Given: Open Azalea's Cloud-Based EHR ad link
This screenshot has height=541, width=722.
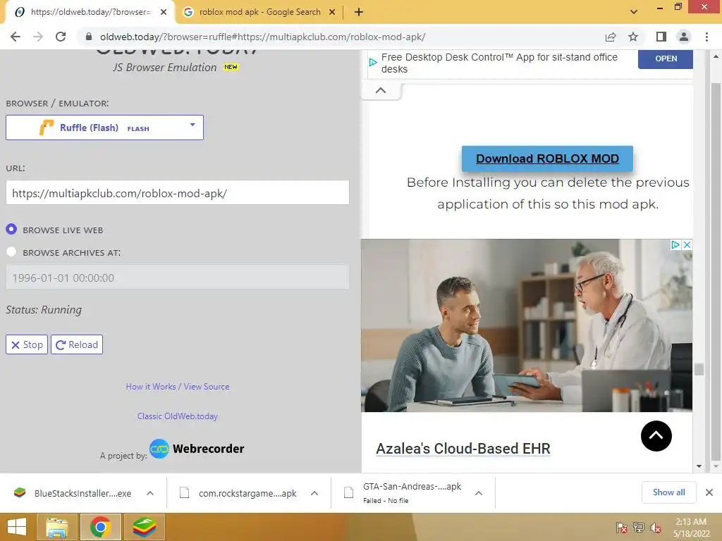Looking at the screenshot, I should (463, 449).
